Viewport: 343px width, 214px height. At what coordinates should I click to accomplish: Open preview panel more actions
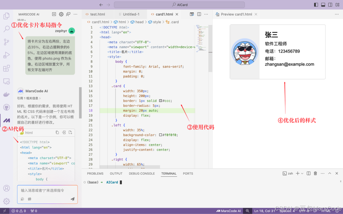click(337, 14)
